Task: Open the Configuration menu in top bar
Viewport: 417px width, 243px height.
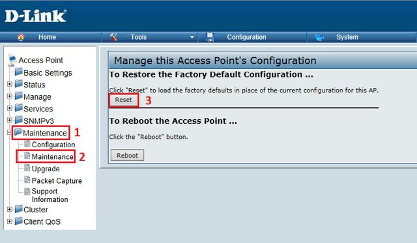Action: pyautogui.click(x=246, y=37)
